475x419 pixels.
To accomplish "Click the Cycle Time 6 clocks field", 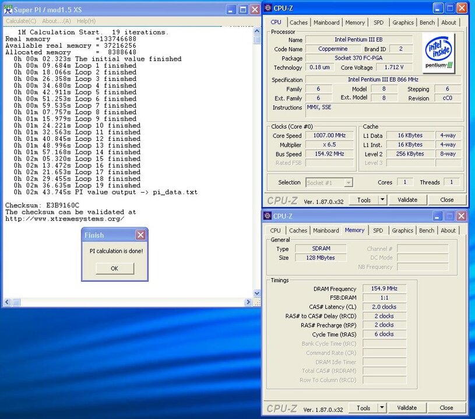I will [x=384, y=334].
